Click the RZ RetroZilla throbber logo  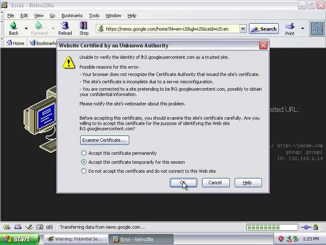click(317, 29)
